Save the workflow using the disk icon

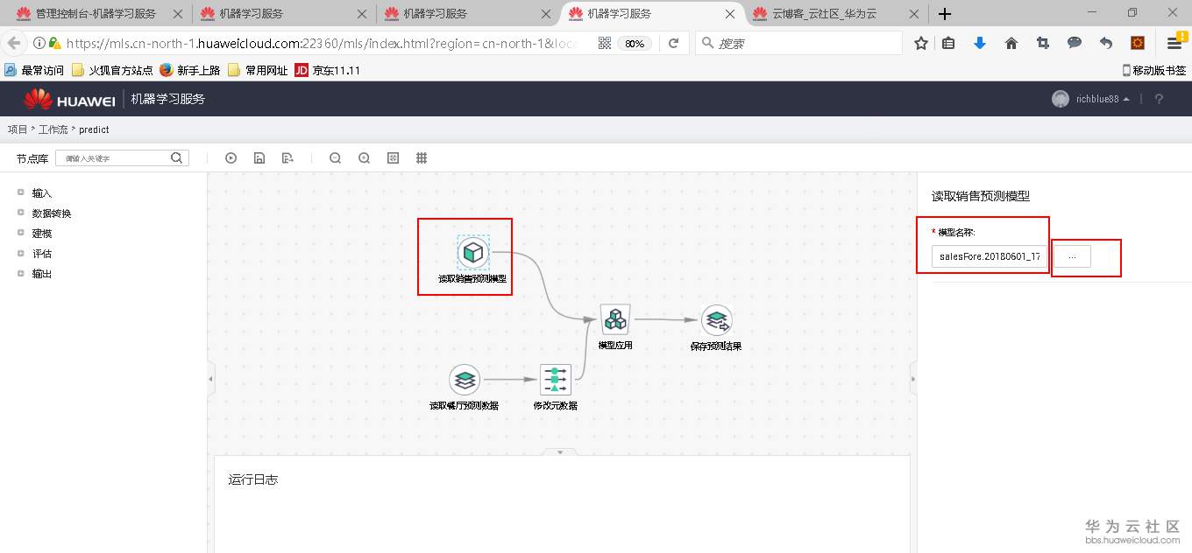[x=259, y=158]
